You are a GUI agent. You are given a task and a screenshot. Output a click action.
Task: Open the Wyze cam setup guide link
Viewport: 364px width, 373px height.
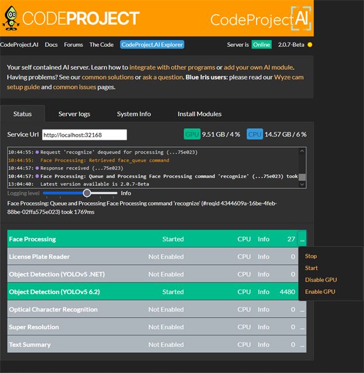289,77
